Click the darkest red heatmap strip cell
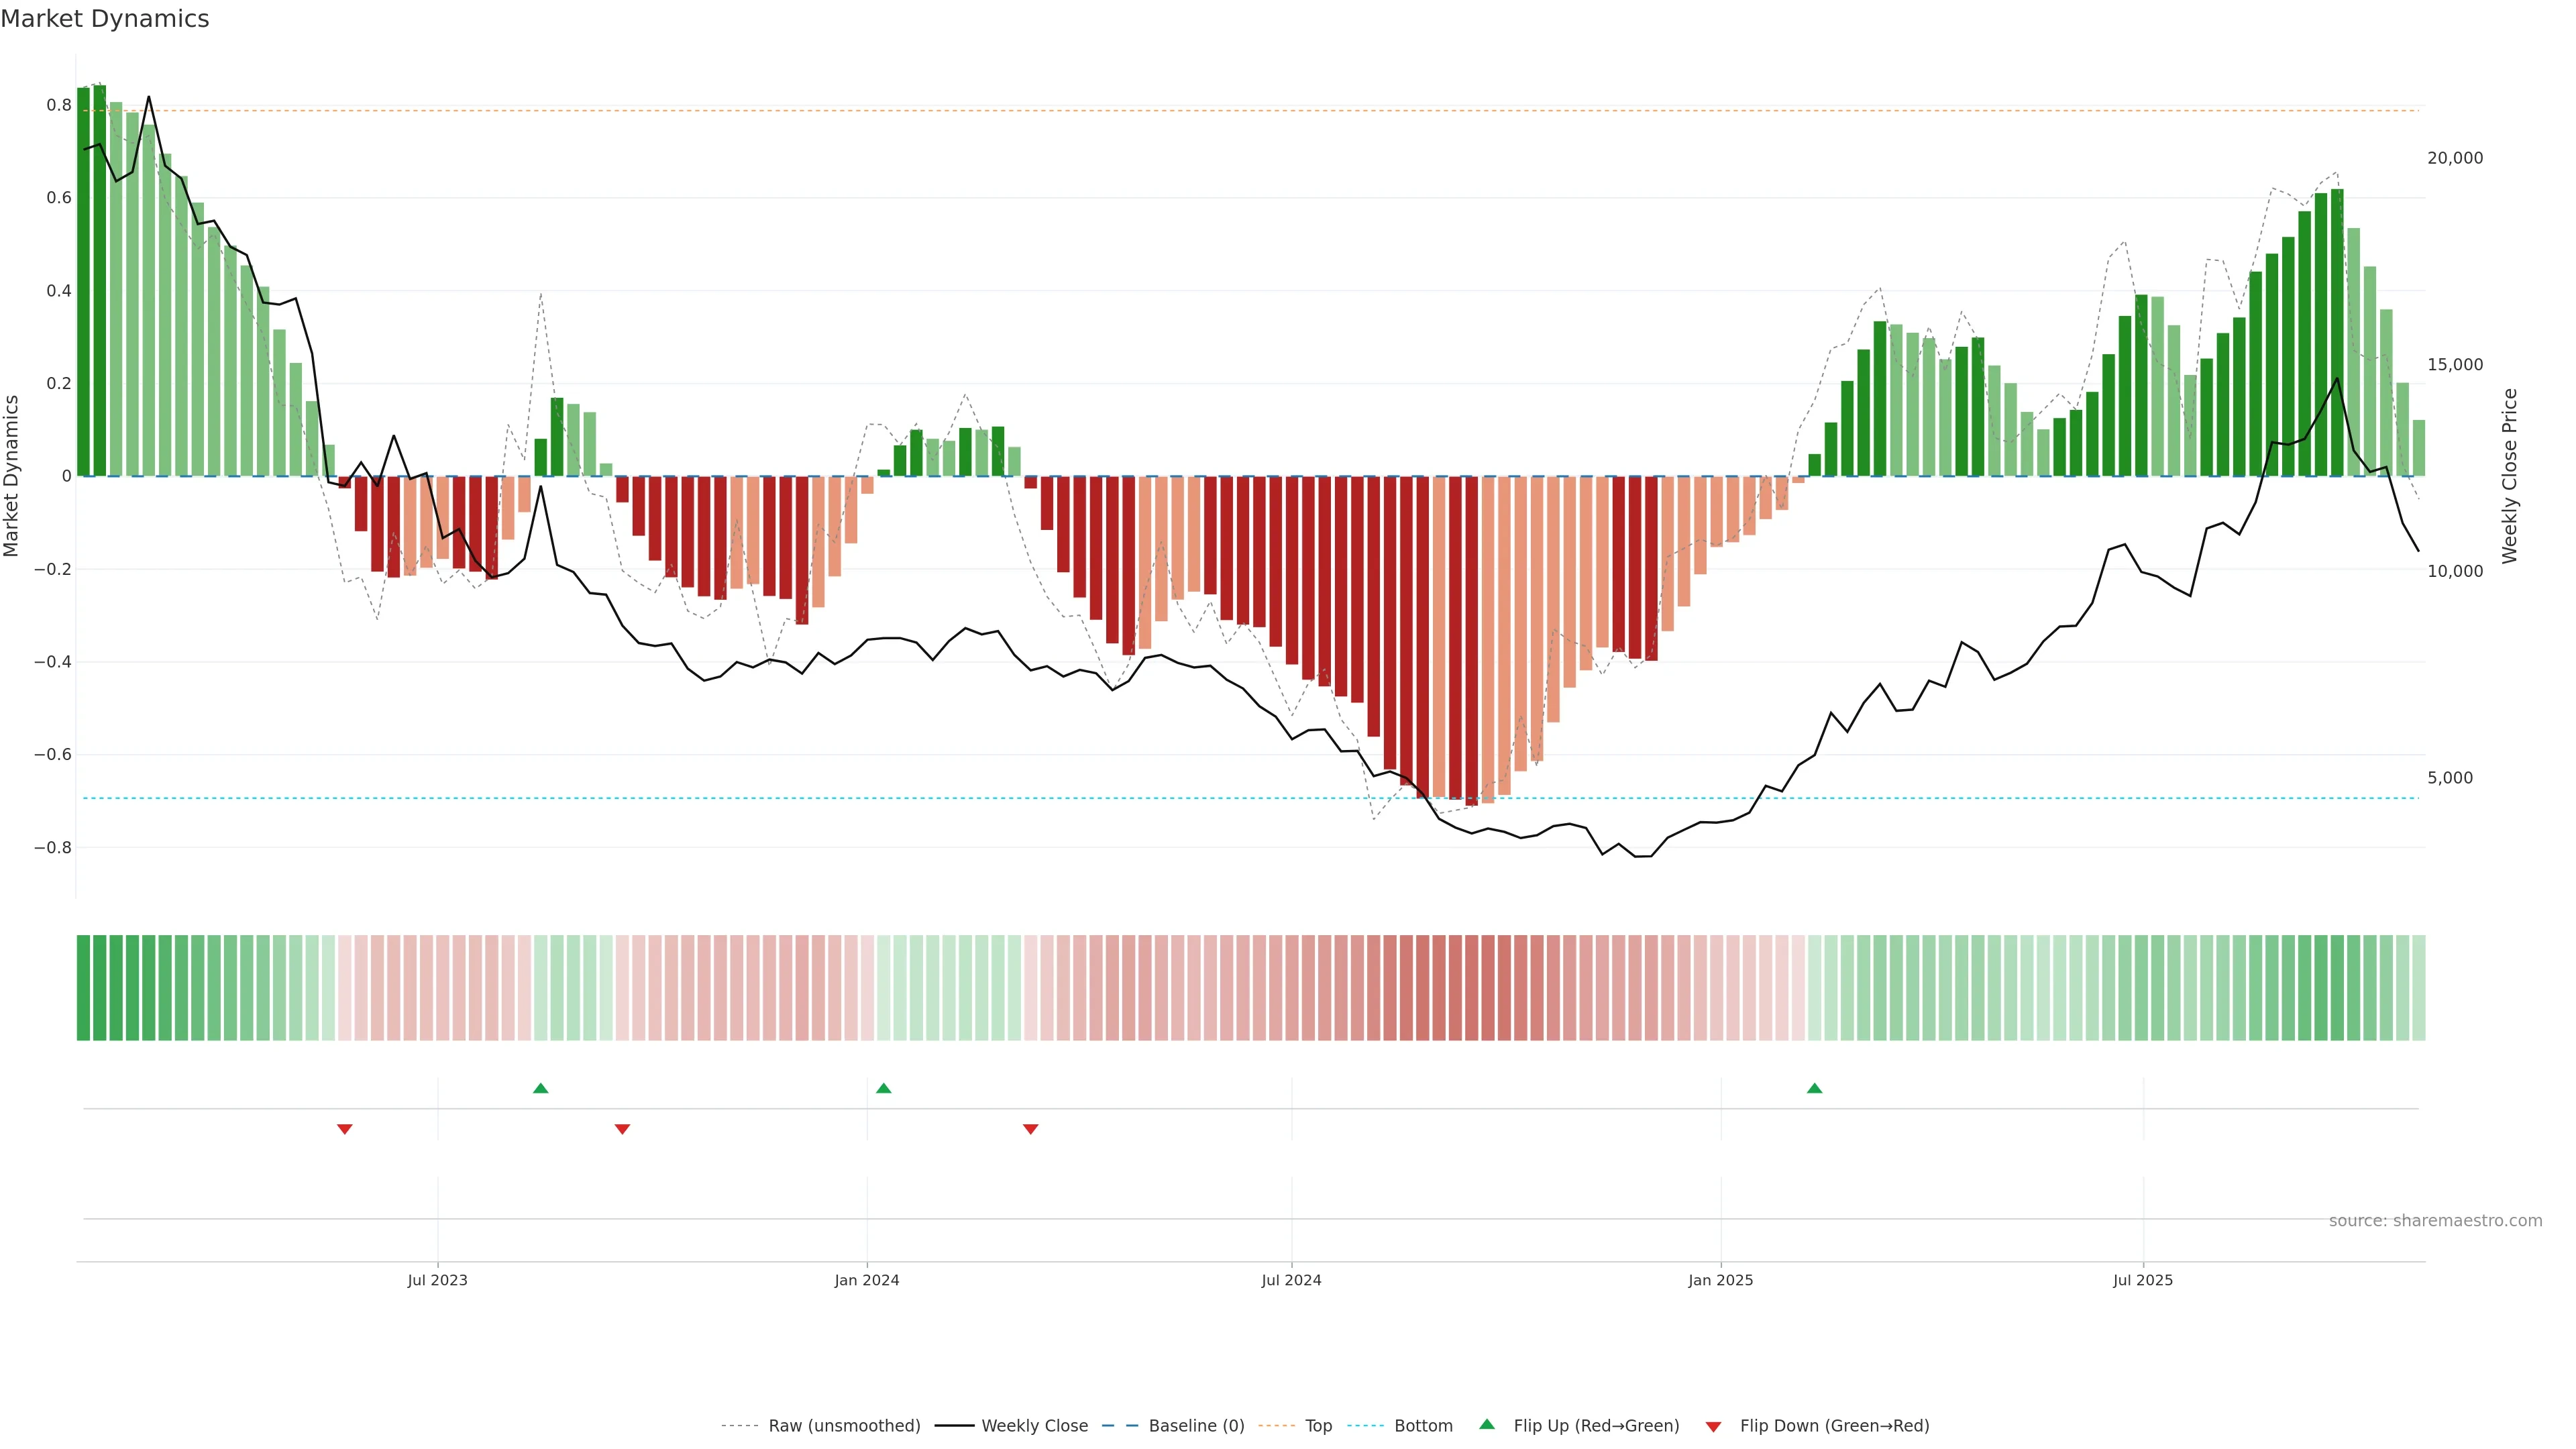Image resolution: width=2576 pixels, height=1449 pixels. pyautogui.click(x=1471, y=987)
